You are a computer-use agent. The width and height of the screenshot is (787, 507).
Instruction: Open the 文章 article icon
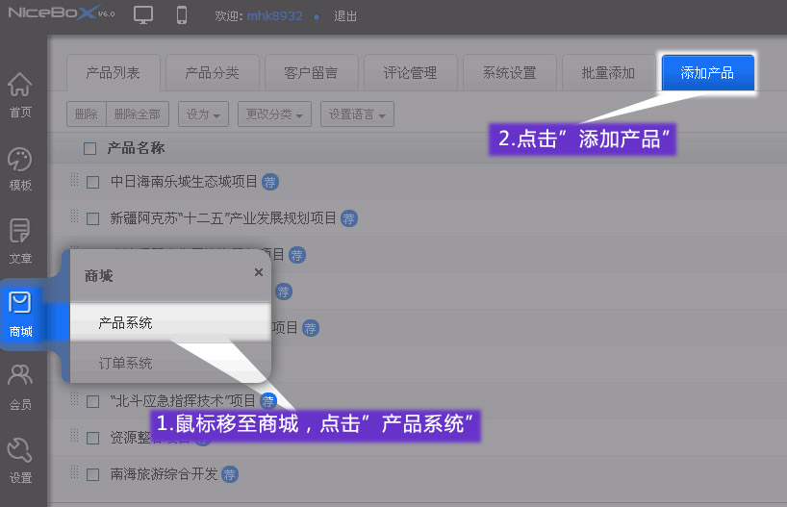click(20, 241)
